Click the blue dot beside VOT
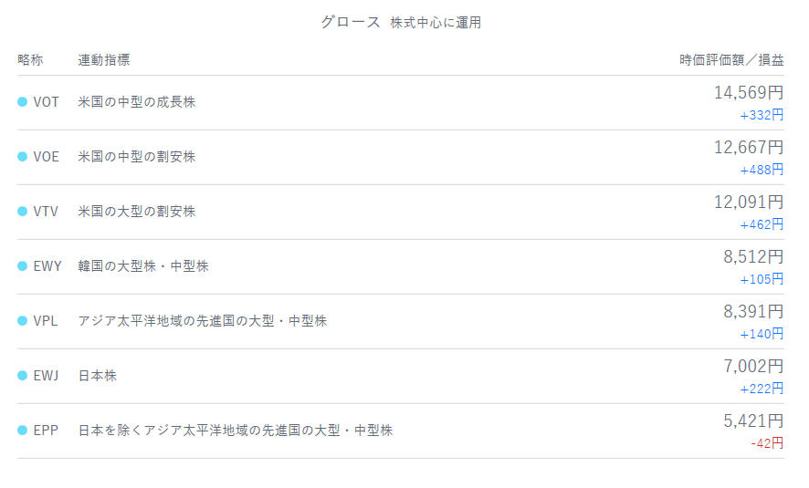Image resolution: width=809 pixels, height=488 pixels. (22, 102)
